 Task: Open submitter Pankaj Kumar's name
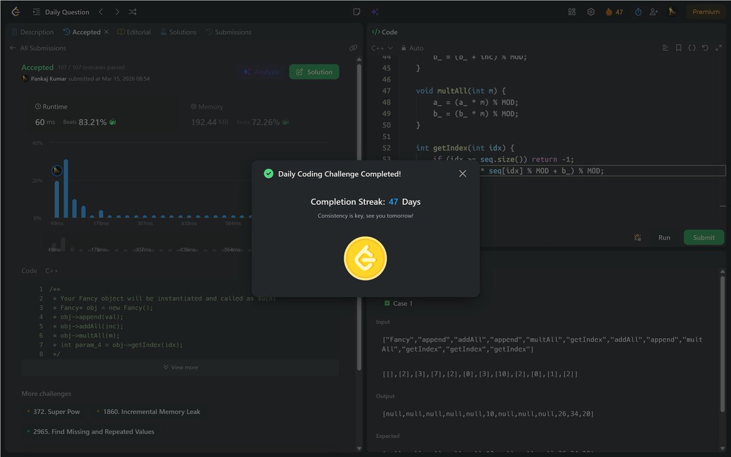tap(49, 79)
